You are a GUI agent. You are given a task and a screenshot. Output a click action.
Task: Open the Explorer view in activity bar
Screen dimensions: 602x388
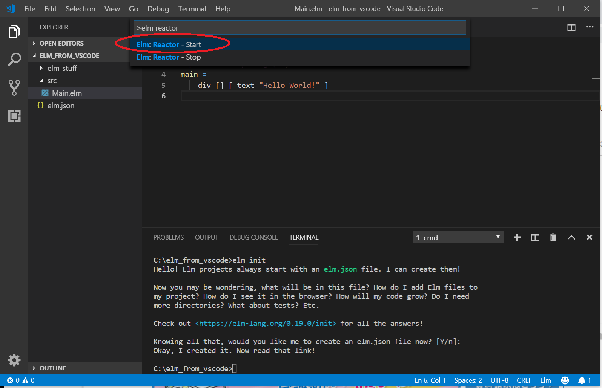click(14, 32)
